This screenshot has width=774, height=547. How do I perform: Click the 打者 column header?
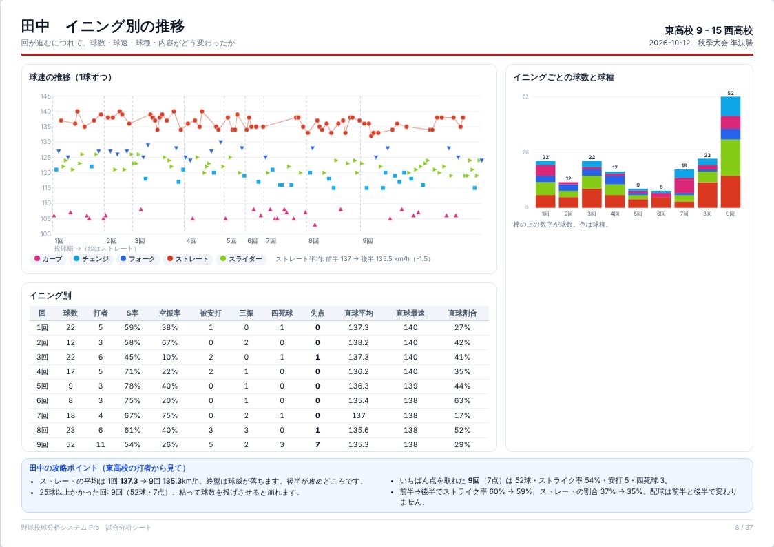pyautogui.click(x=101, y=313)
